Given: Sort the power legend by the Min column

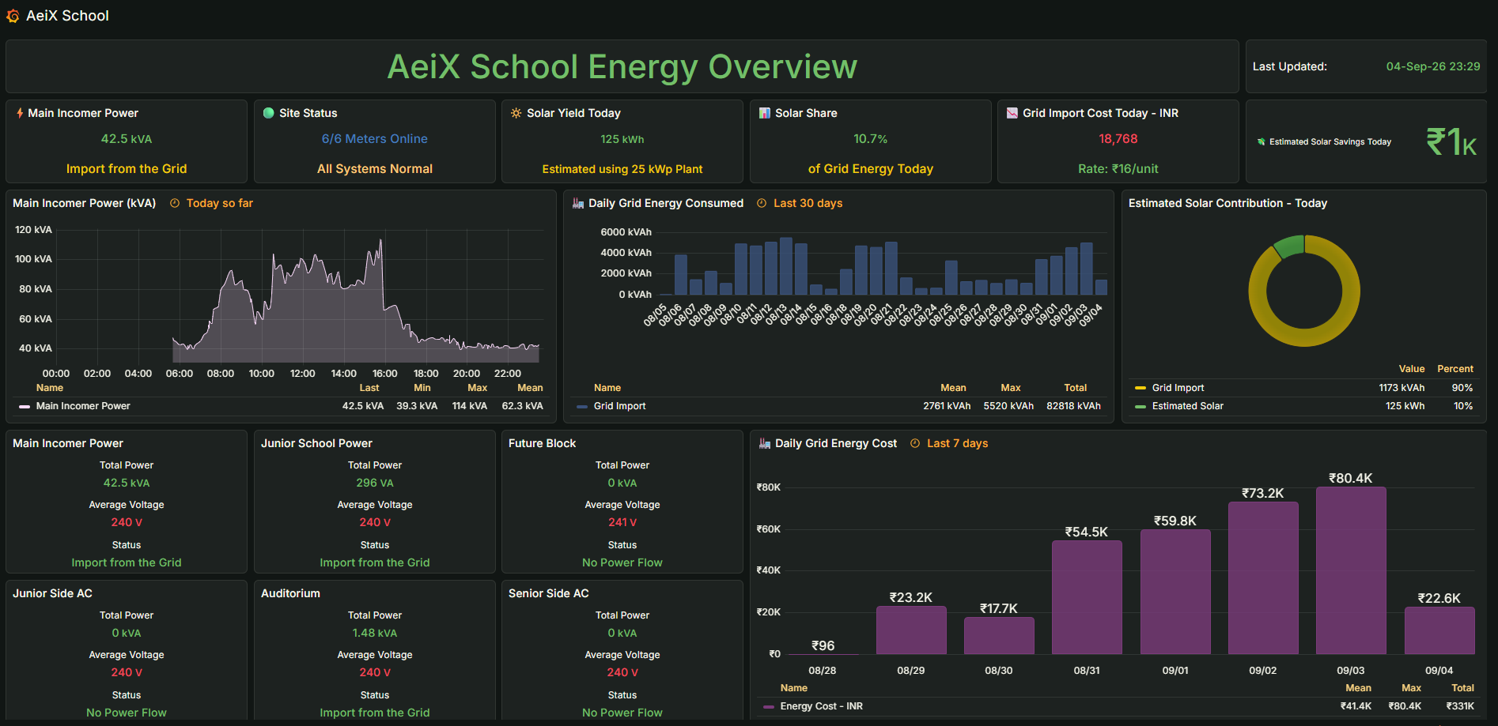Looking at the screenshot, I should [422, 388].
